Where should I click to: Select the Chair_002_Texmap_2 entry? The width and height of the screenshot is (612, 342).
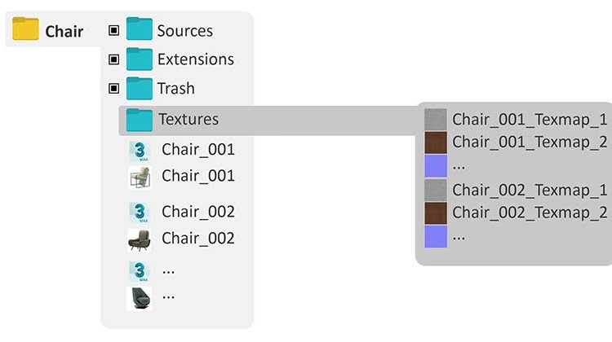pyautogui.click(x=530, y=213)
